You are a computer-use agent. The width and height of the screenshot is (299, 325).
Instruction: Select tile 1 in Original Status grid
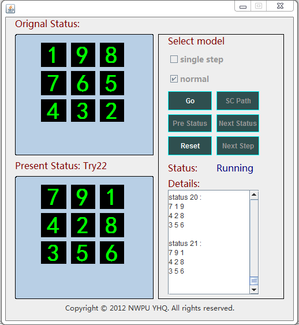(54, 55)
